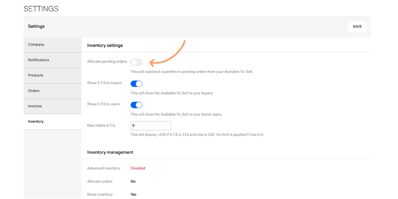
Task: Click the Max visible A.T.S. label
Action: click(x=101, y=125)
